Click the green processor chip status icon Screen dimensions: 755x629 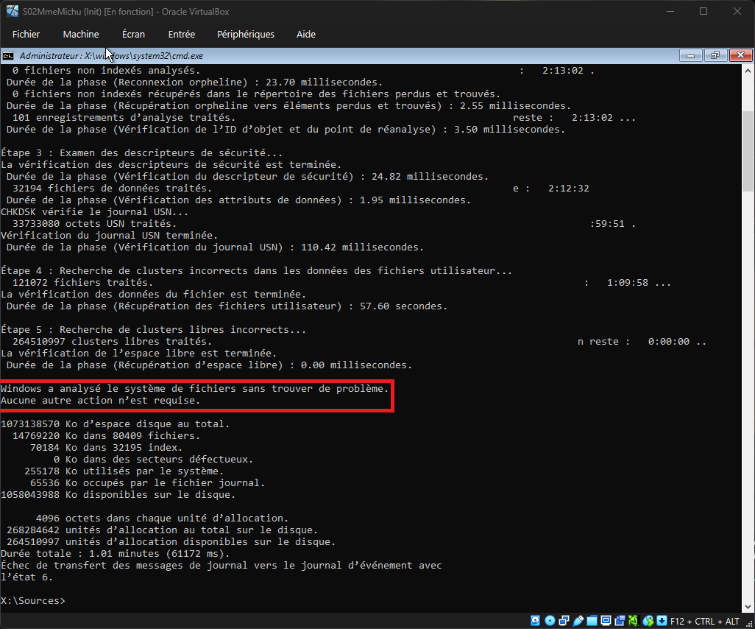(634, 621)
